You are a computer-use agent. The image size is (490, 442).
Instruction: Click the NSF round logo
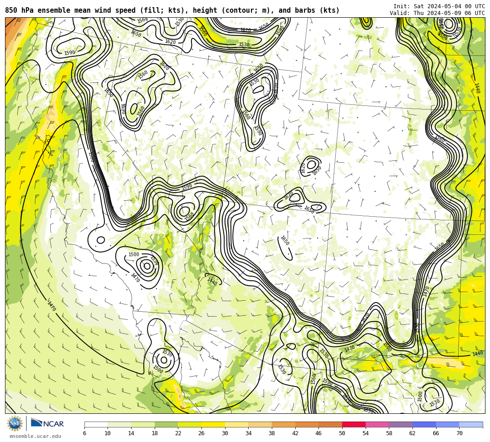15,423
